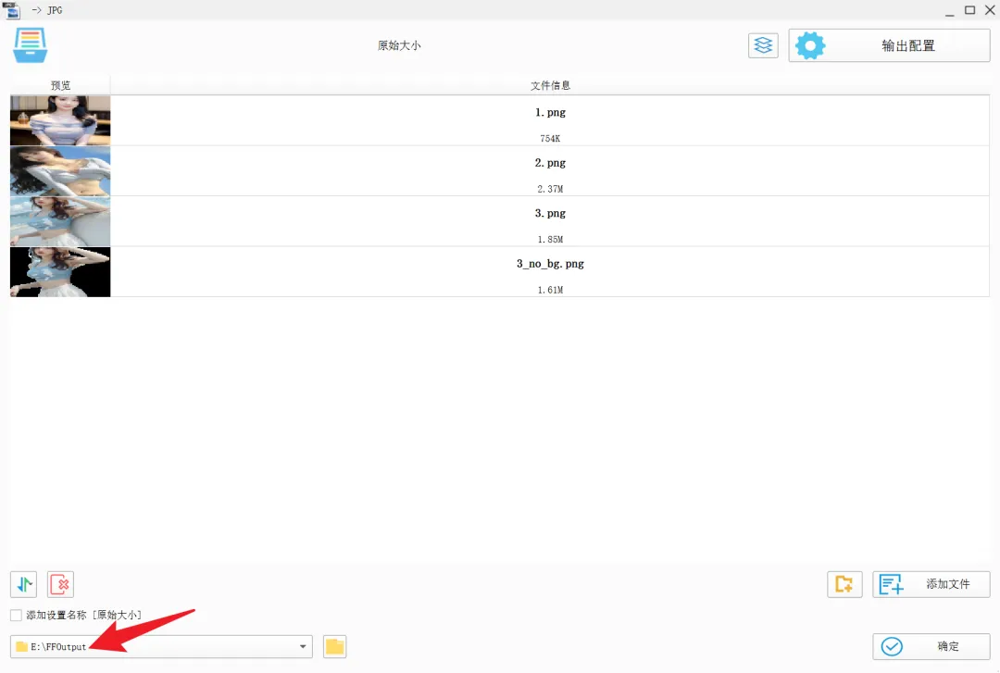The height and width of the screenshot is (673, 1000).
Task: Confirm with the 确定 button
Action: pos(931,646)
